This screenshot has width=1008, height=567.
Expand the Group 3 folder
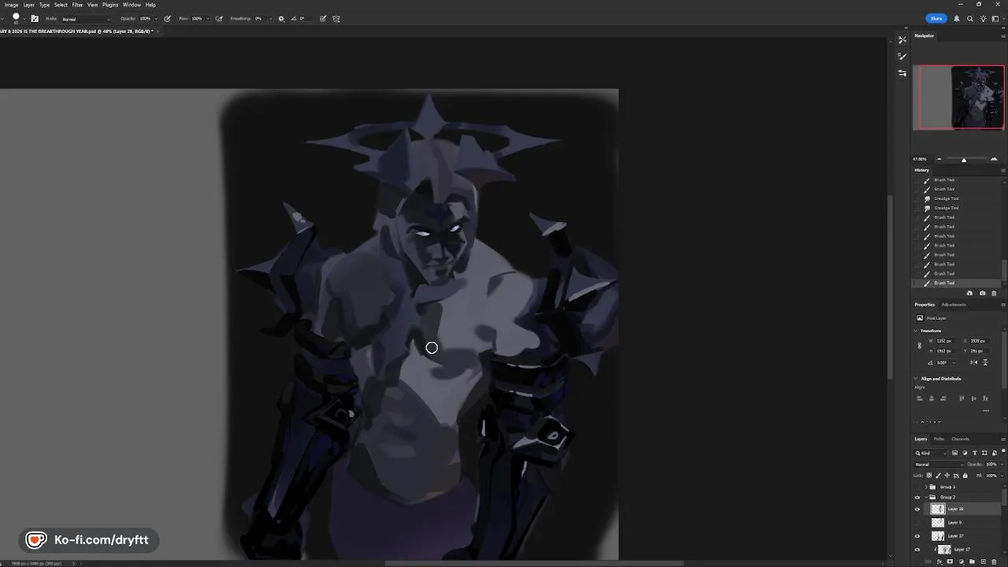[926, 487]
